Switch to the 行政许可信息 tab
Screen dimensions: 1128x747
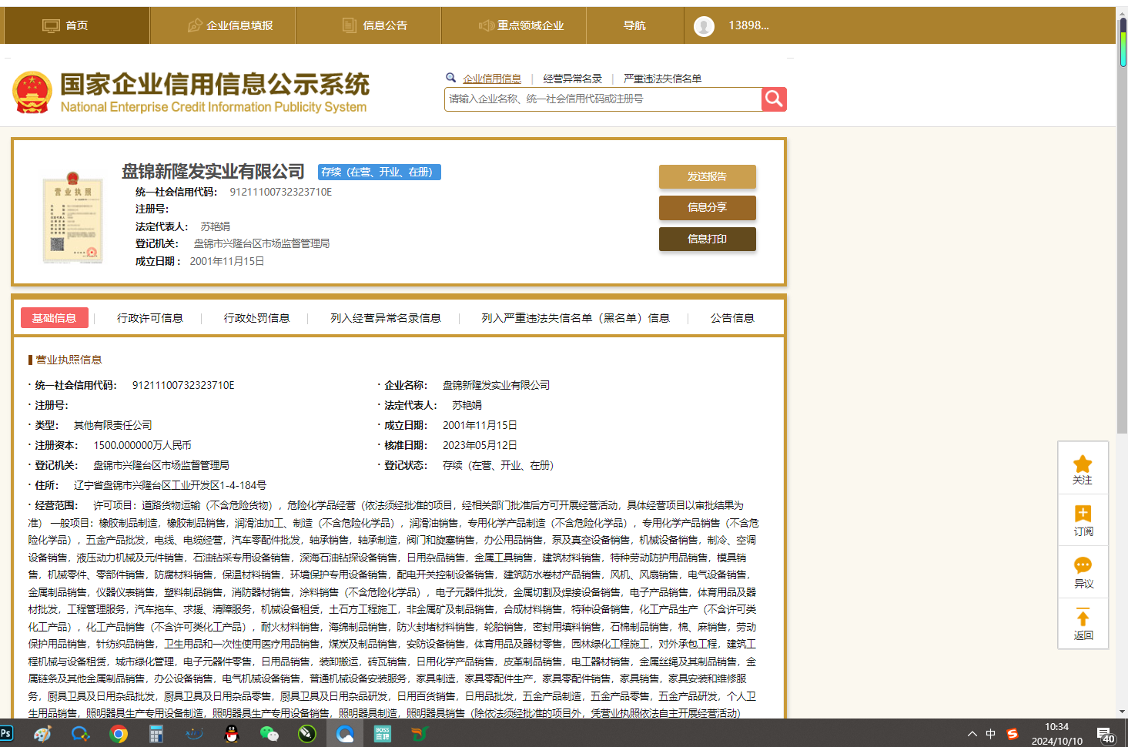click(x=150, y=318)
